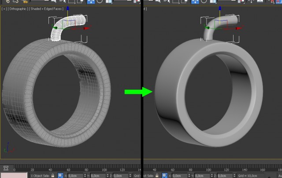The width and height of the screenshot is (282, 178).
Task: Click the Y spinner arrows in the left status bar
Action: (x=108, y=176)
